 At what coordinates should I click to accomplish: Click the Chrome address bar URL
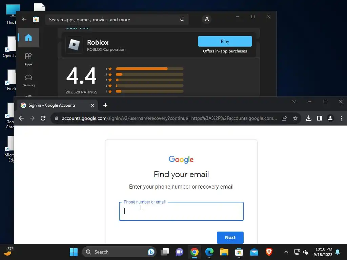169,118
